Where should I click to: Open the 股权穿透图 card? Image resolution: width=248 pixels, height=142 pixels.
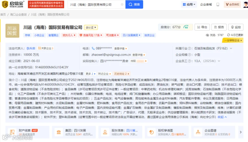167,132
